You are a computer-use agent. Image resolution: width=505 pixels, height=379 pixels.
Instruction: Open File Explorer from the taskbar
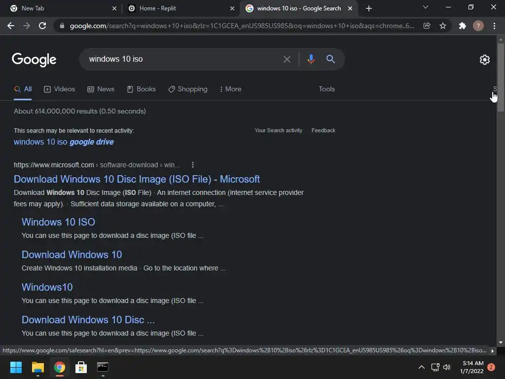37,367
